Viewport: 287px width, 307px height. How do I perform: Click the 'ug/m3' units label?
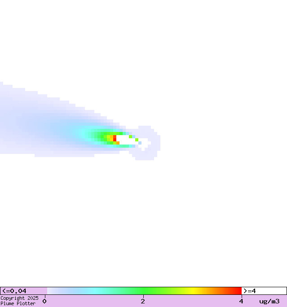[x=269, y=301]
